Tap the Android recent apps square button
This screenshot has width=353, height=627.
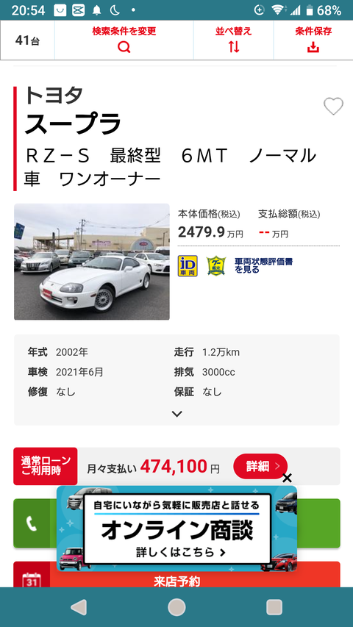point(274,607)
